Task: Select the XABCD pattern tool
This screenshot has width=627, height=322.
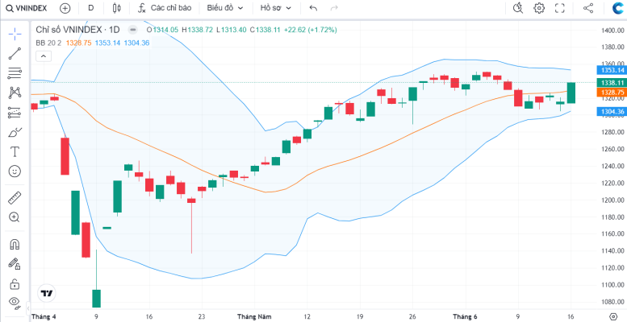Action: tap(15, 93)
